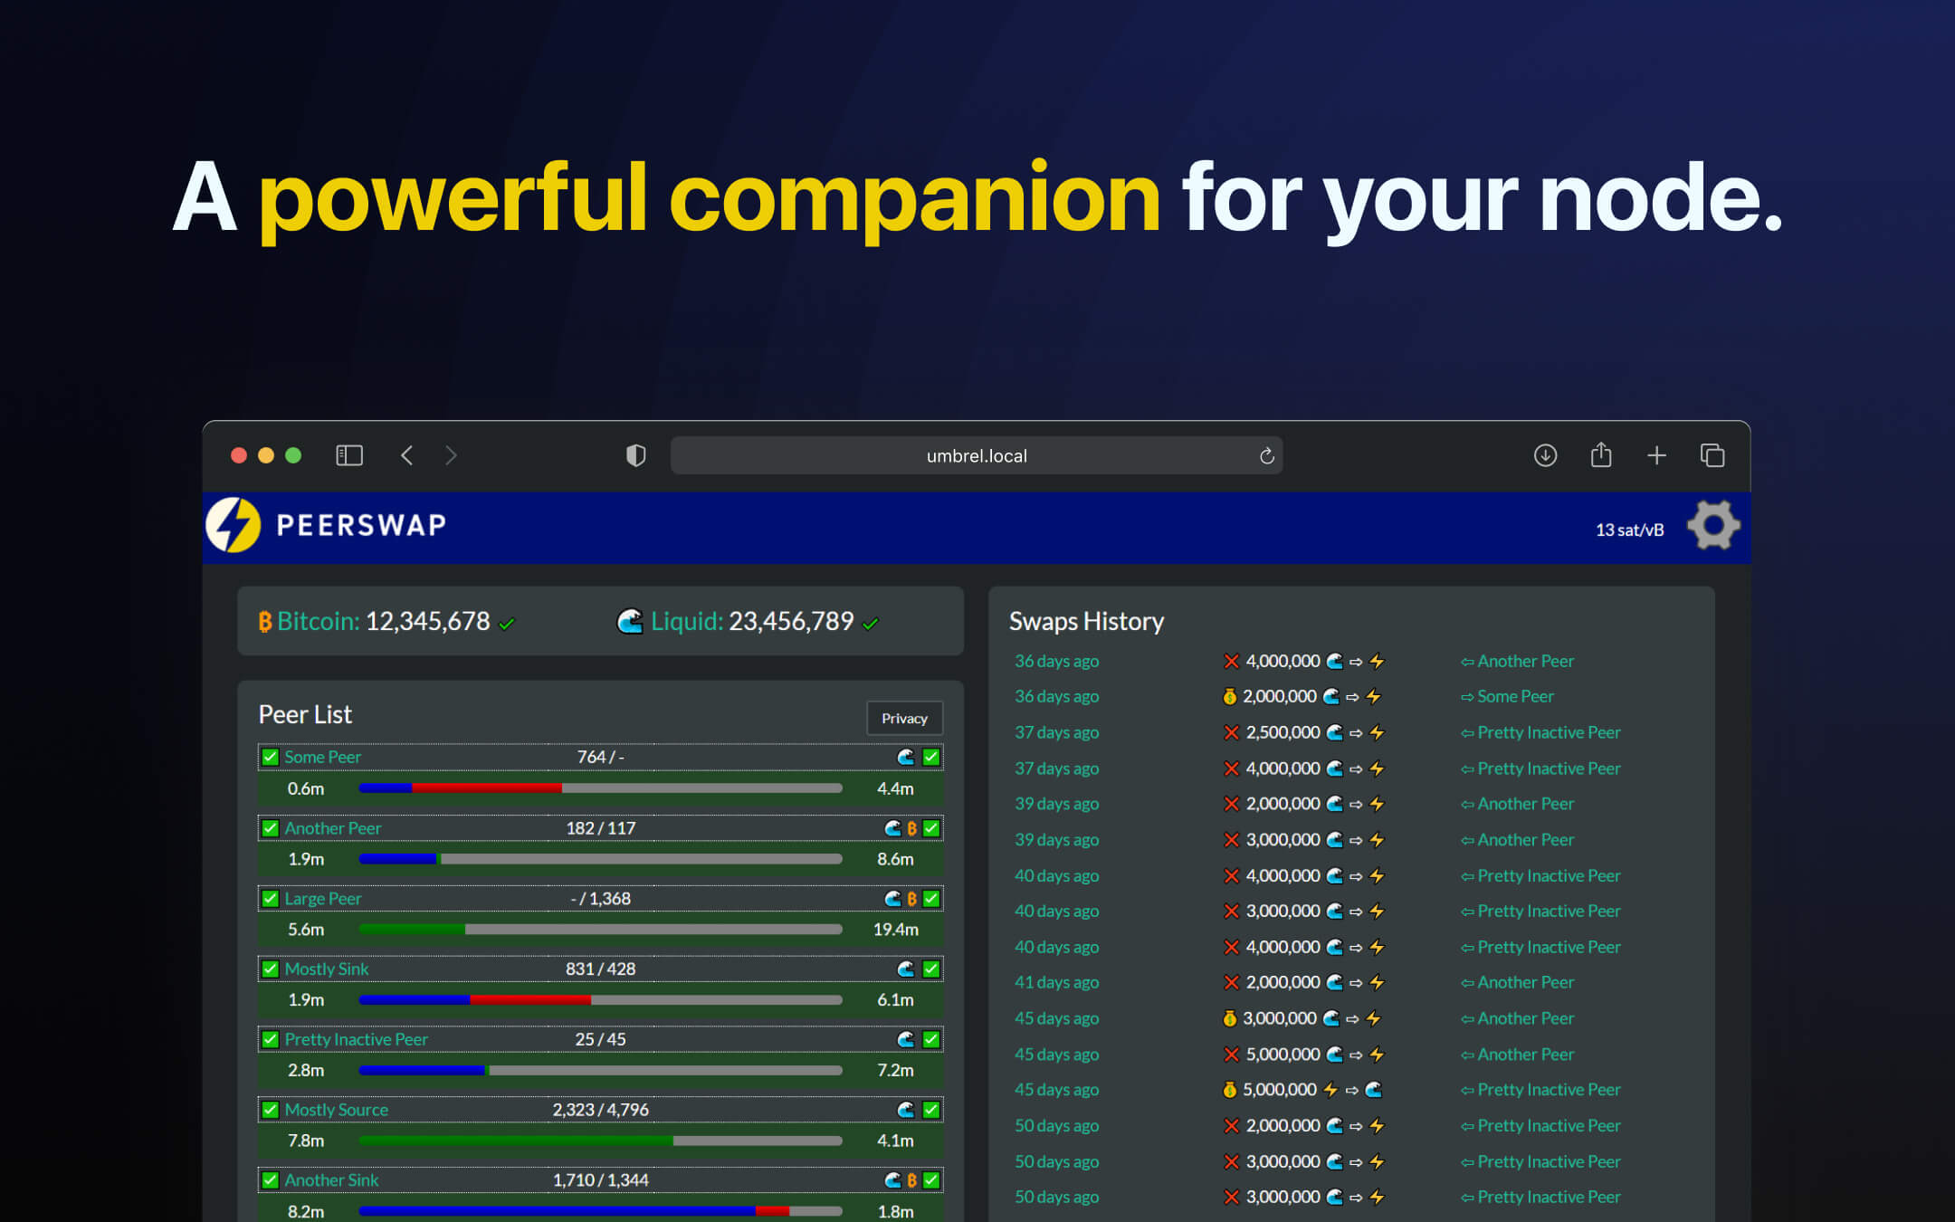Image resolution: width=1955 pixels, height=1222 pixels.
Task: Click the browser share icon
Action: 1601,455
